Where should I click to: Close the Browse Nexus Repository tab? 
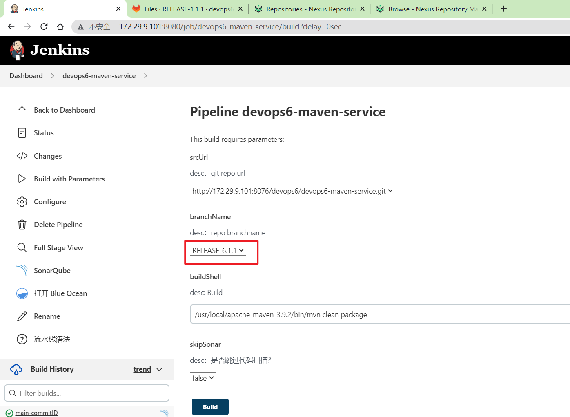click(x=484, y=9)
